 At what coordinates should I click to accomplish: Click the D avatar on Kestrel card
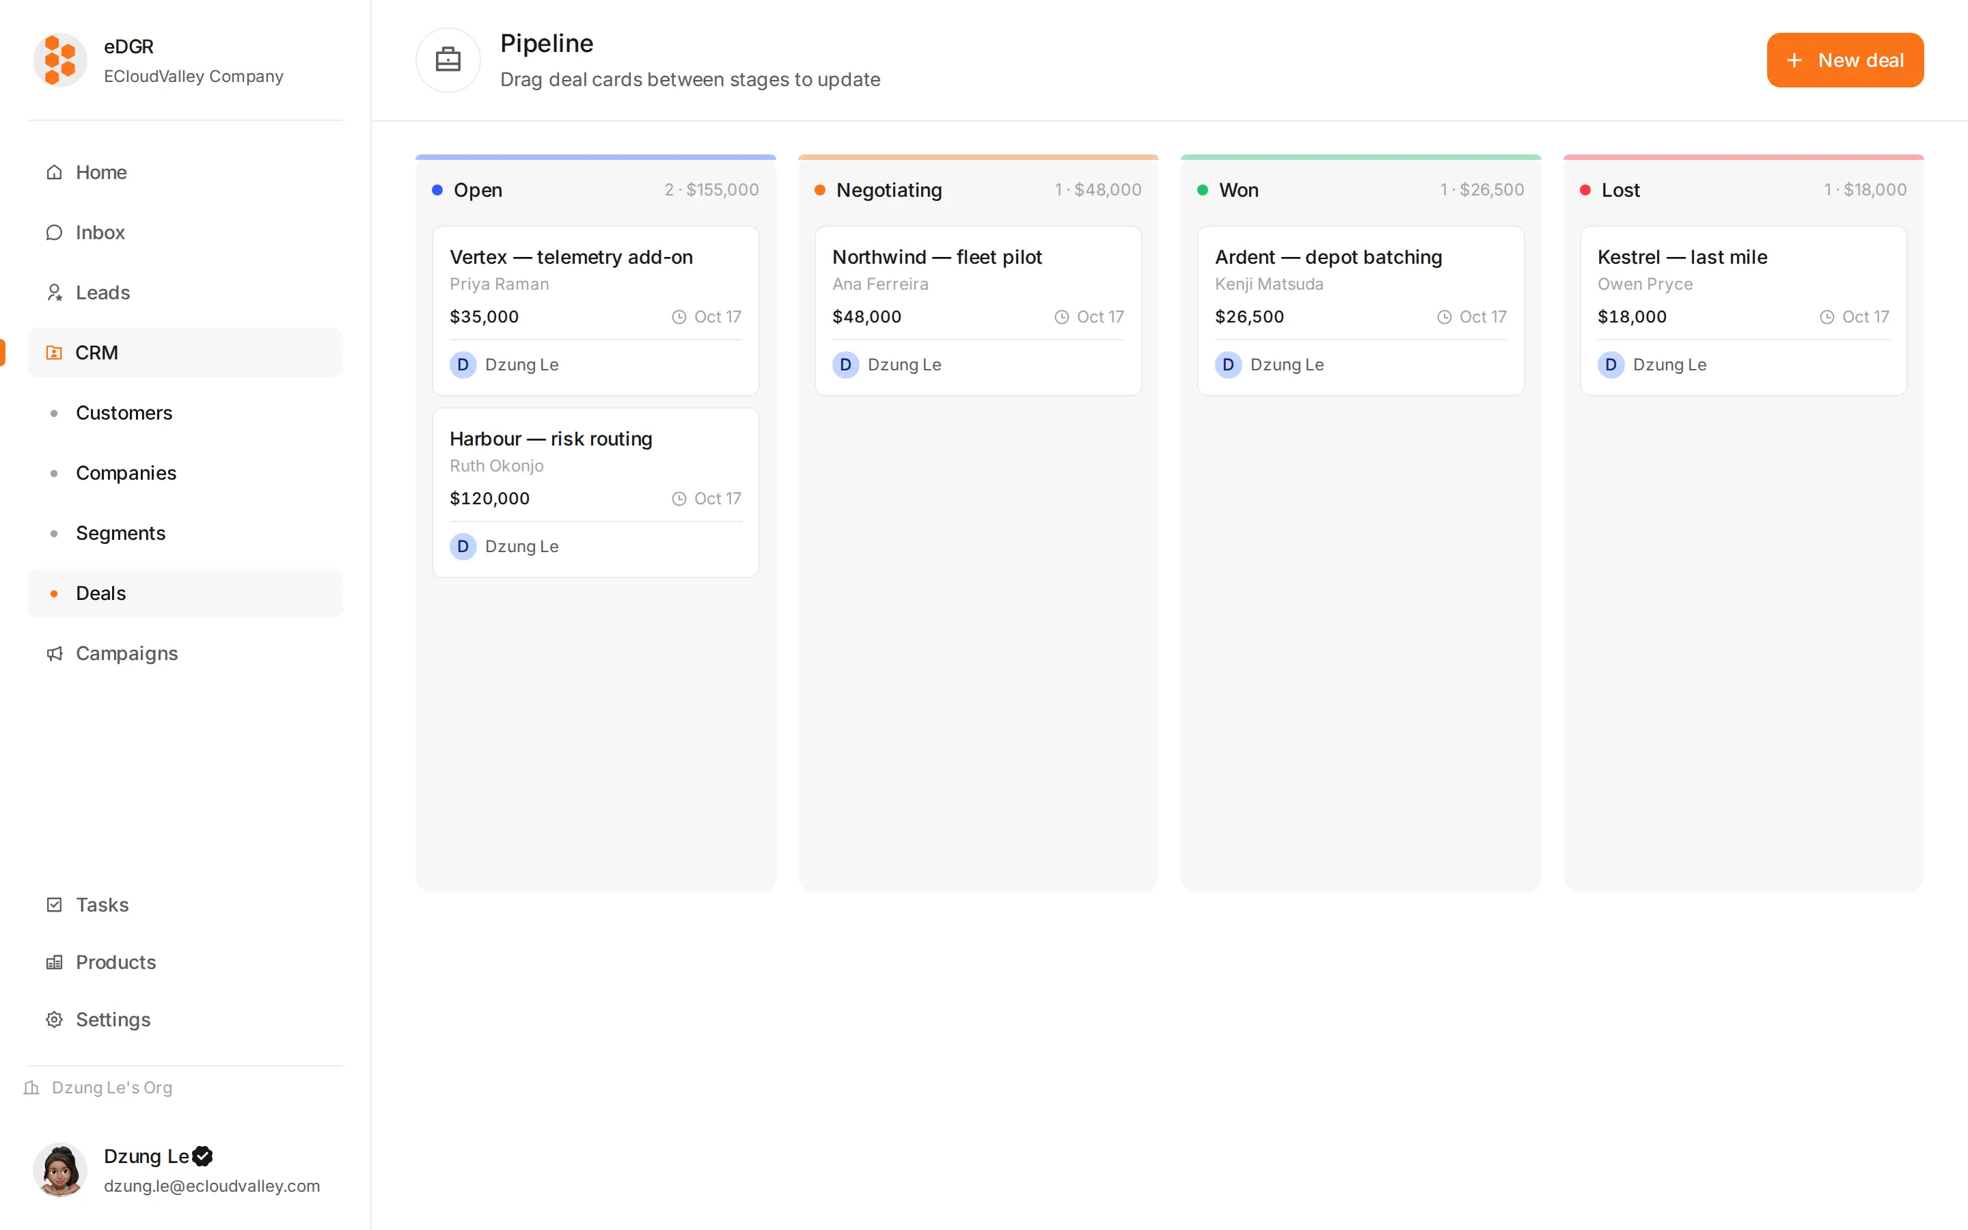(1611, 364)
